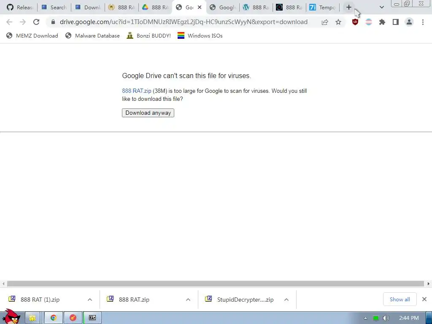Reload the page with the refresh icon
The height and width of the screenshot is (324, 432).
[x=36, y=22]
